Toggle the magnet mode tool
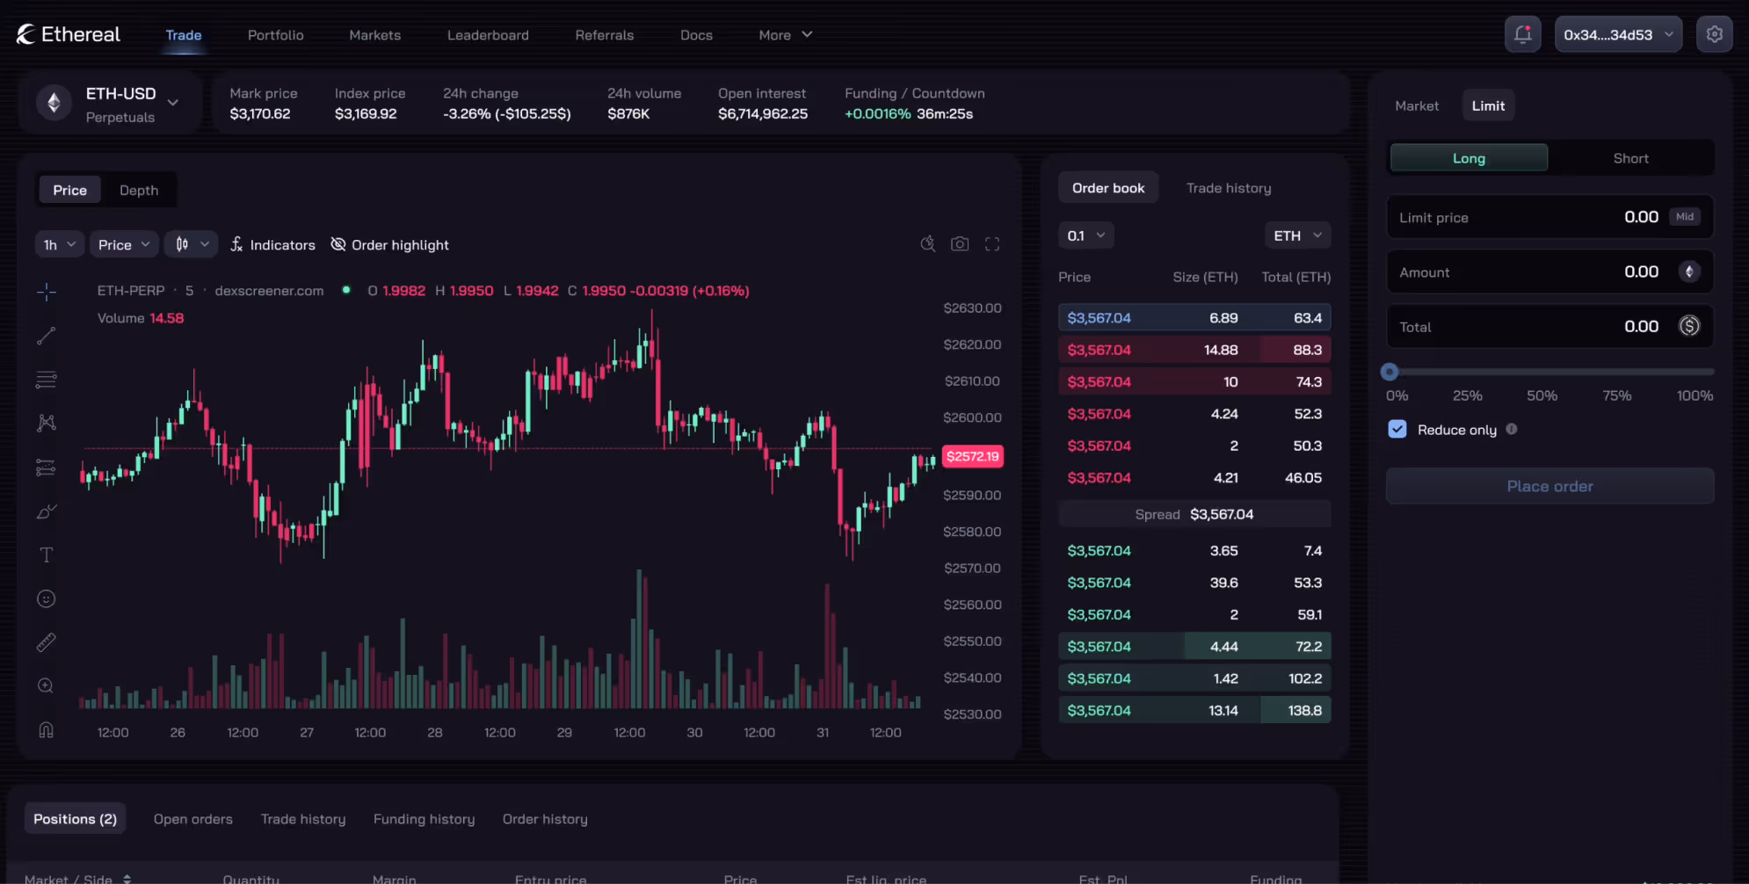Screen dimensions: 1749x884 (x=47, y=730)
